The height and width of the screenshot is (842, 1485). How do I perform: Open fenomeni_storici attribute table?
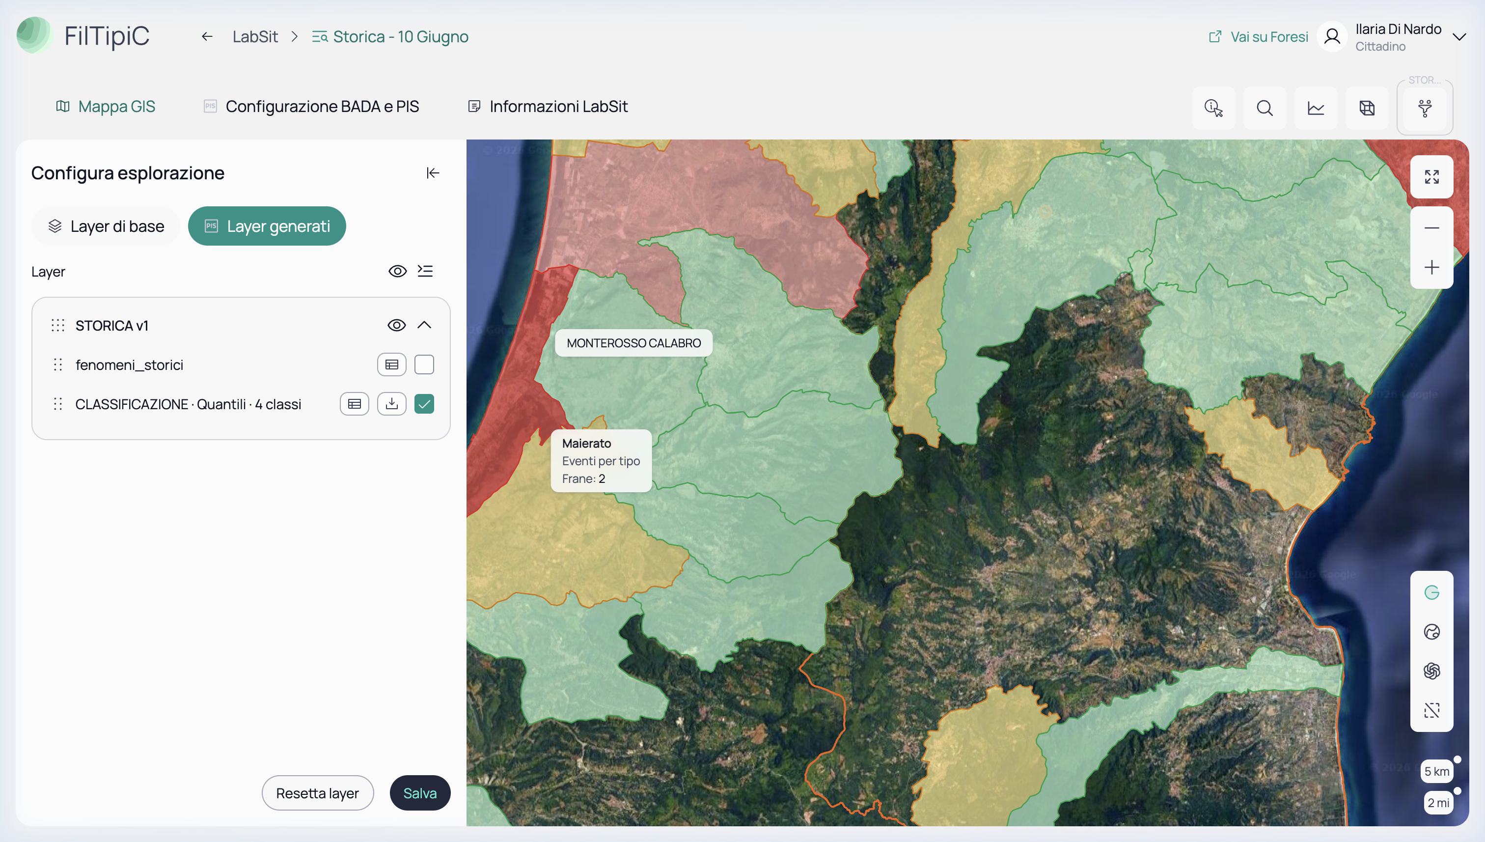click(x=392, y=365)
